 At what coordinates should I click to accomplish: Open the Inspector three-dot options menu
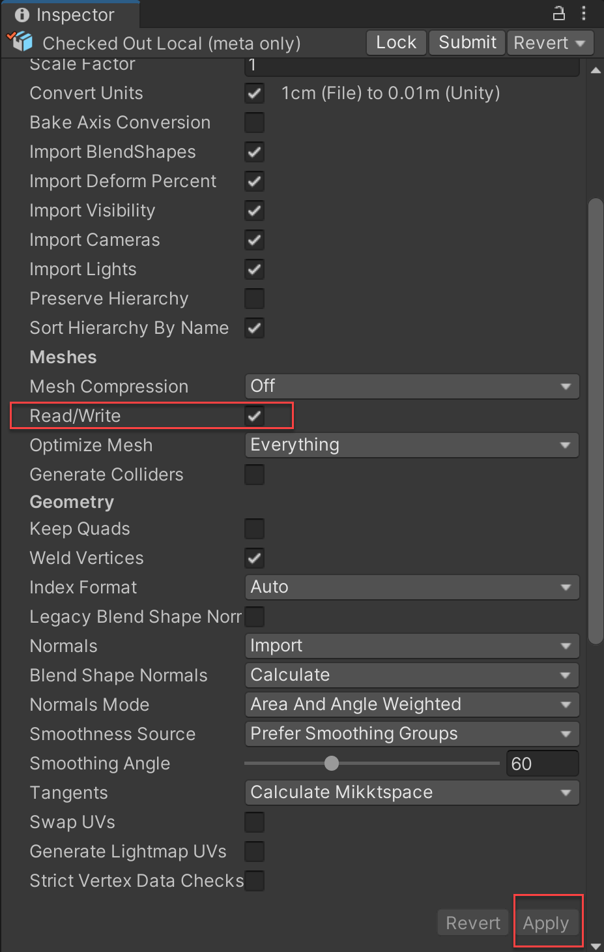(584, 13)
